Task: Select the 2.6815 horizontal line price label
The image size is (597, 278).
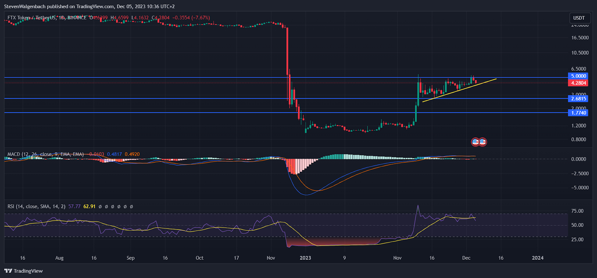Action: [578, 99]
